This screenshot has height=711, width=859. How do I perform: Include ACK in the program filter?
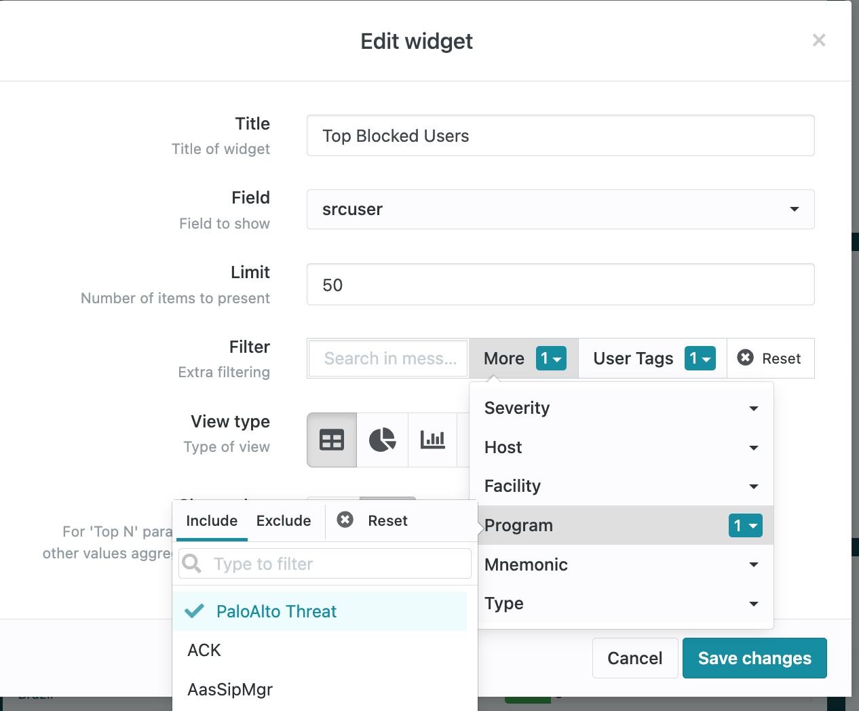click(x=203, y=650)
